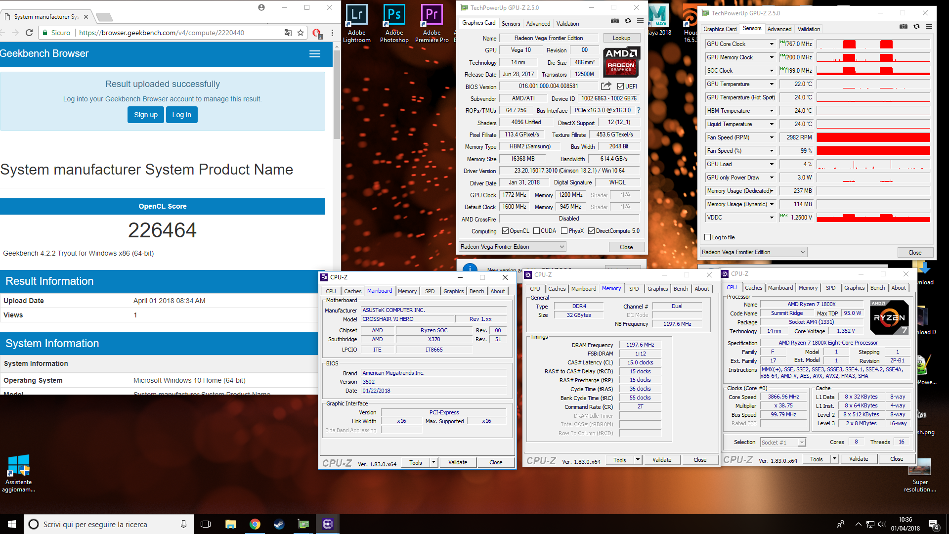Open GPU selection dropdown in left GPU-Z
This screenshot has width=949, height=534.
click(512, 247)
